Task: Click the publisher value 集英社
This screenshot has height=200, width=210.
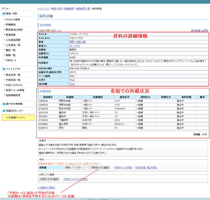Action: tap(73, 50)
